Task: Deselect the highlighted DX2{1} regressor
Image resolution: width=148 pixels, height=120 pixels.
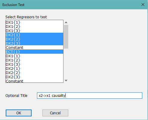Action: [34, 35]
